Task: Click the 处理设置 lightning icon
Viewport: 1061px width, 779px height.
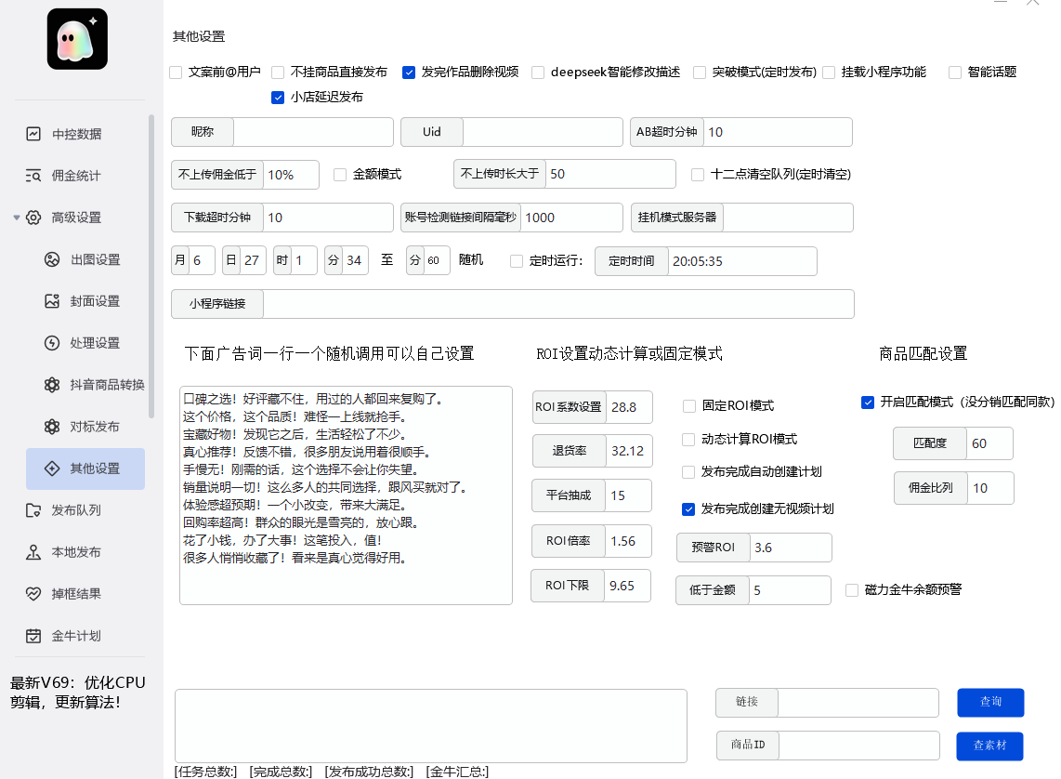Action: click(x=52, y=343)
